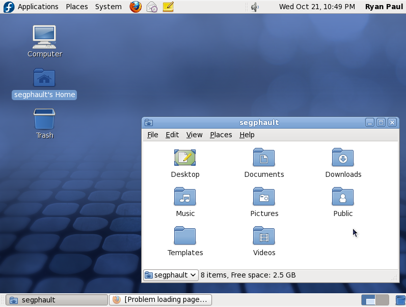This screenshot has width=406, height=307.
Task: Open the Help menu
Action: (x=247, y=135)
